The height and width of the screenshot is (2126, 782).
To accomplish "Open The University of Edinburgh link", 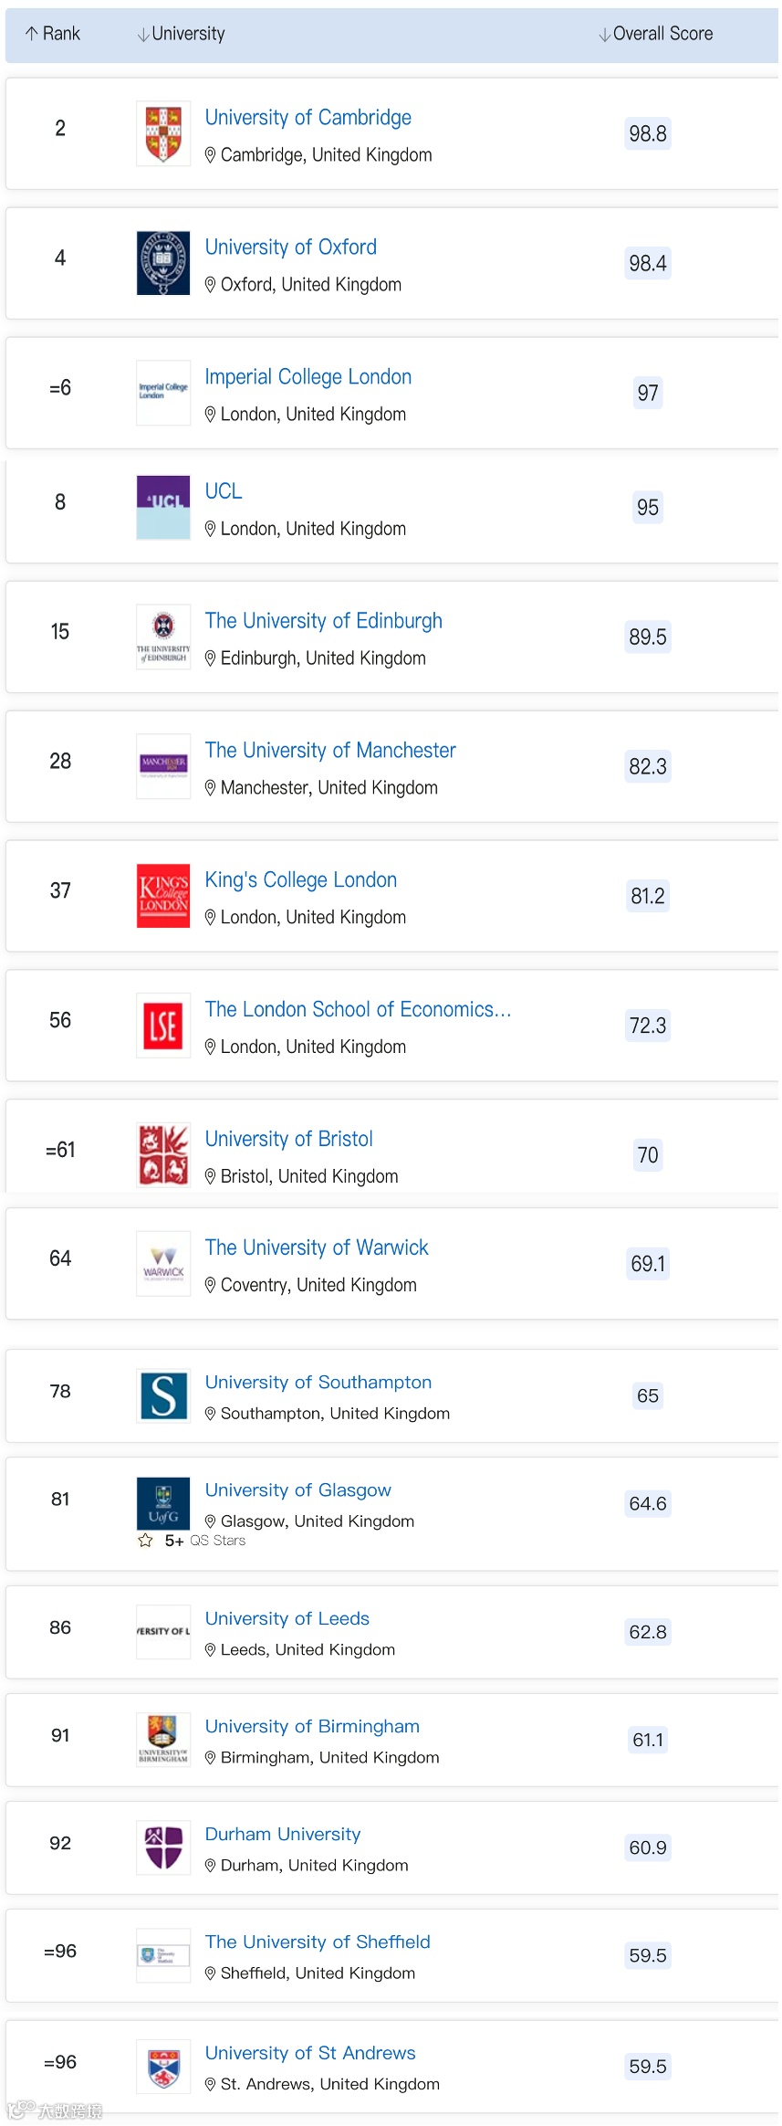I will 323,621.
